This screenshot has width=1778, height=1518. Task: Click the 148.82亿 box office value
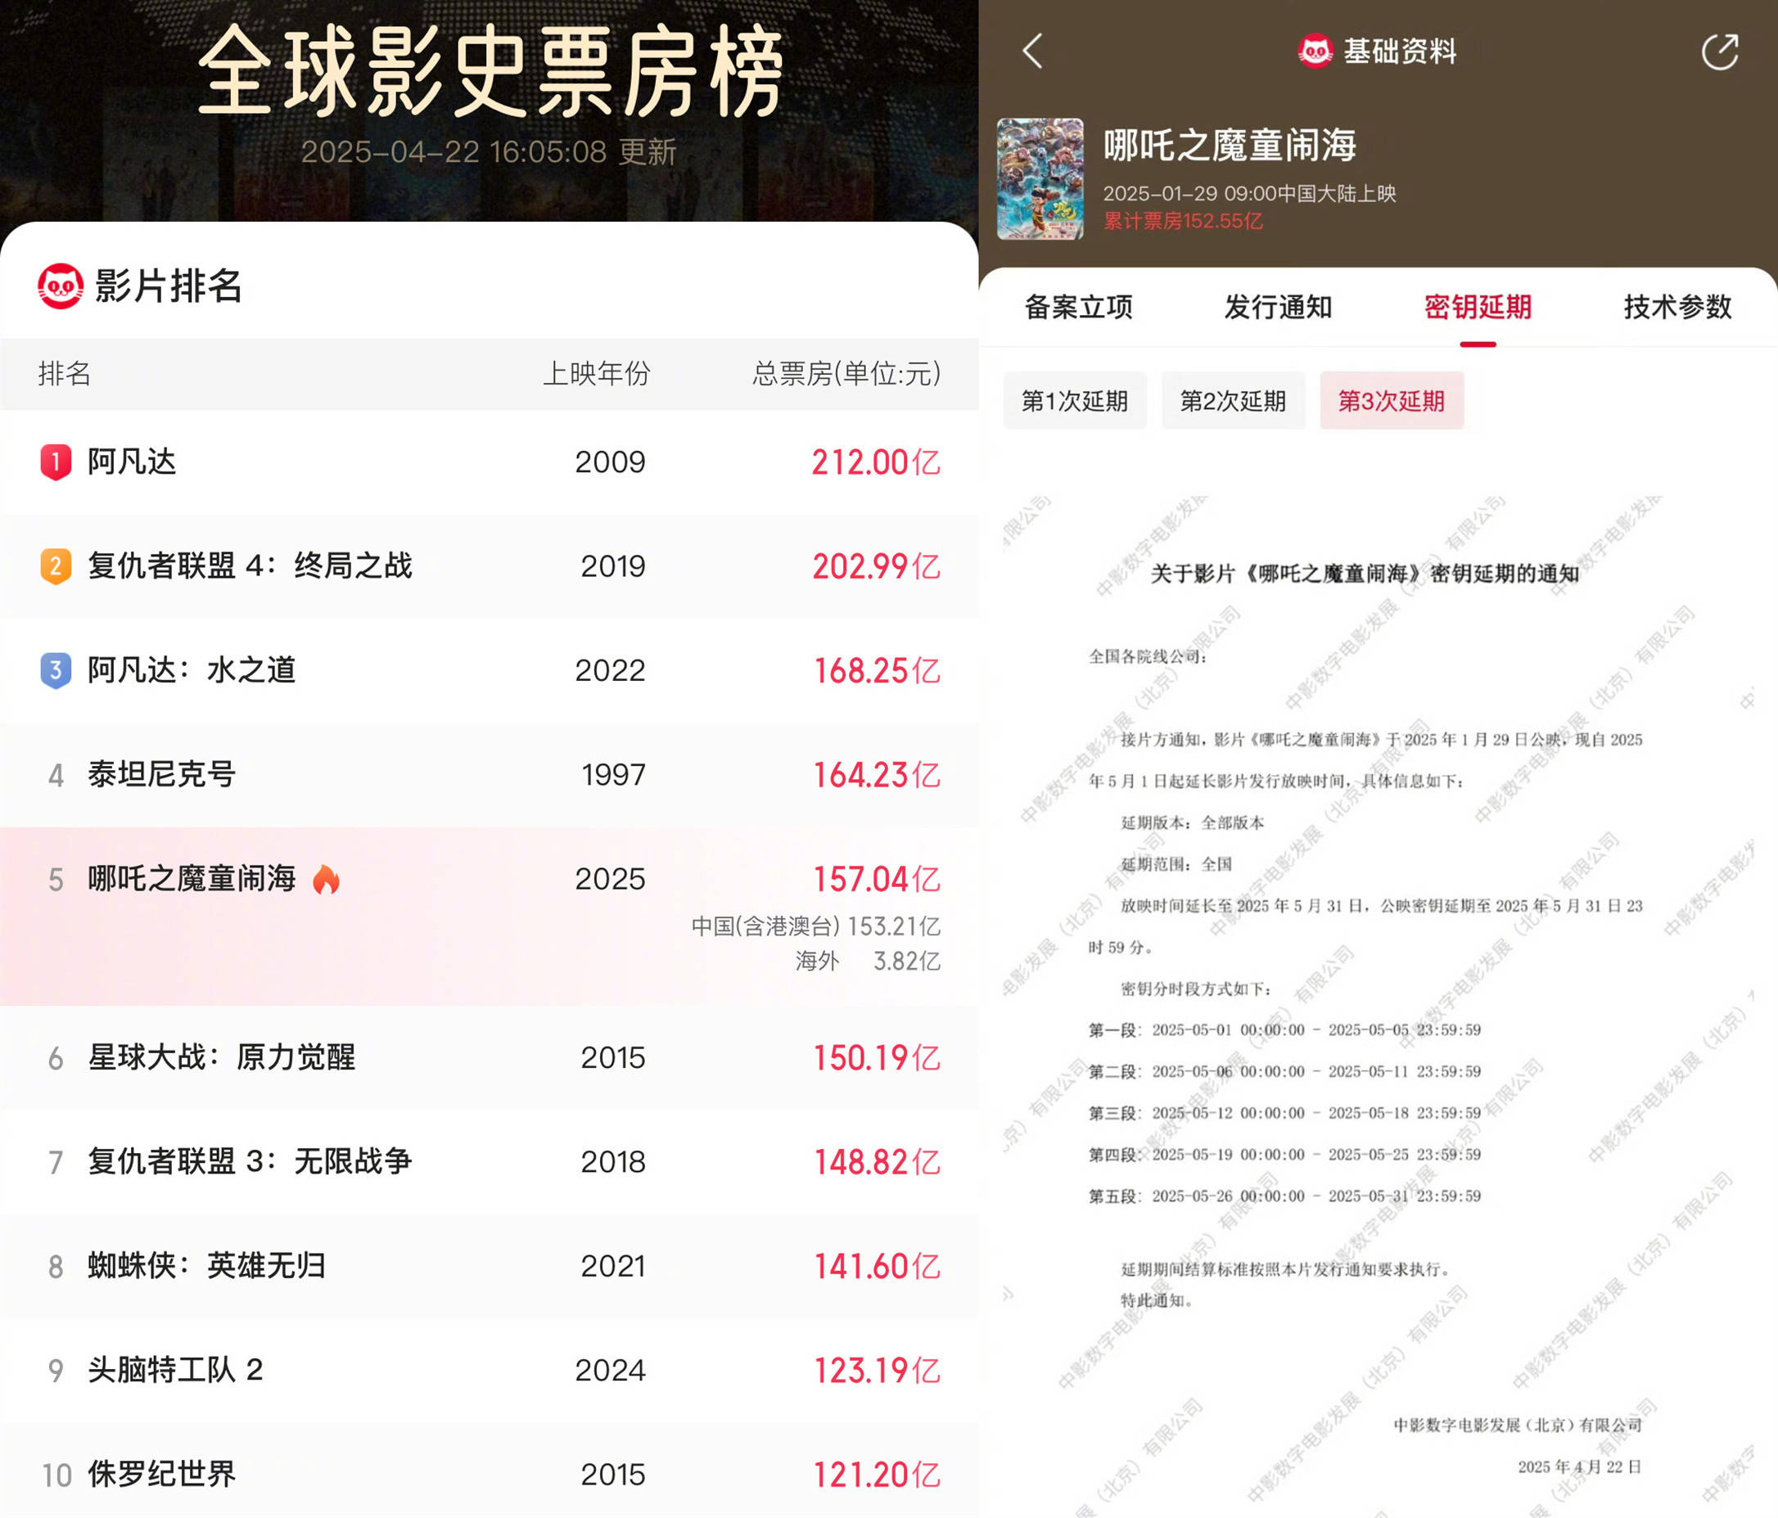[876, 1163]
